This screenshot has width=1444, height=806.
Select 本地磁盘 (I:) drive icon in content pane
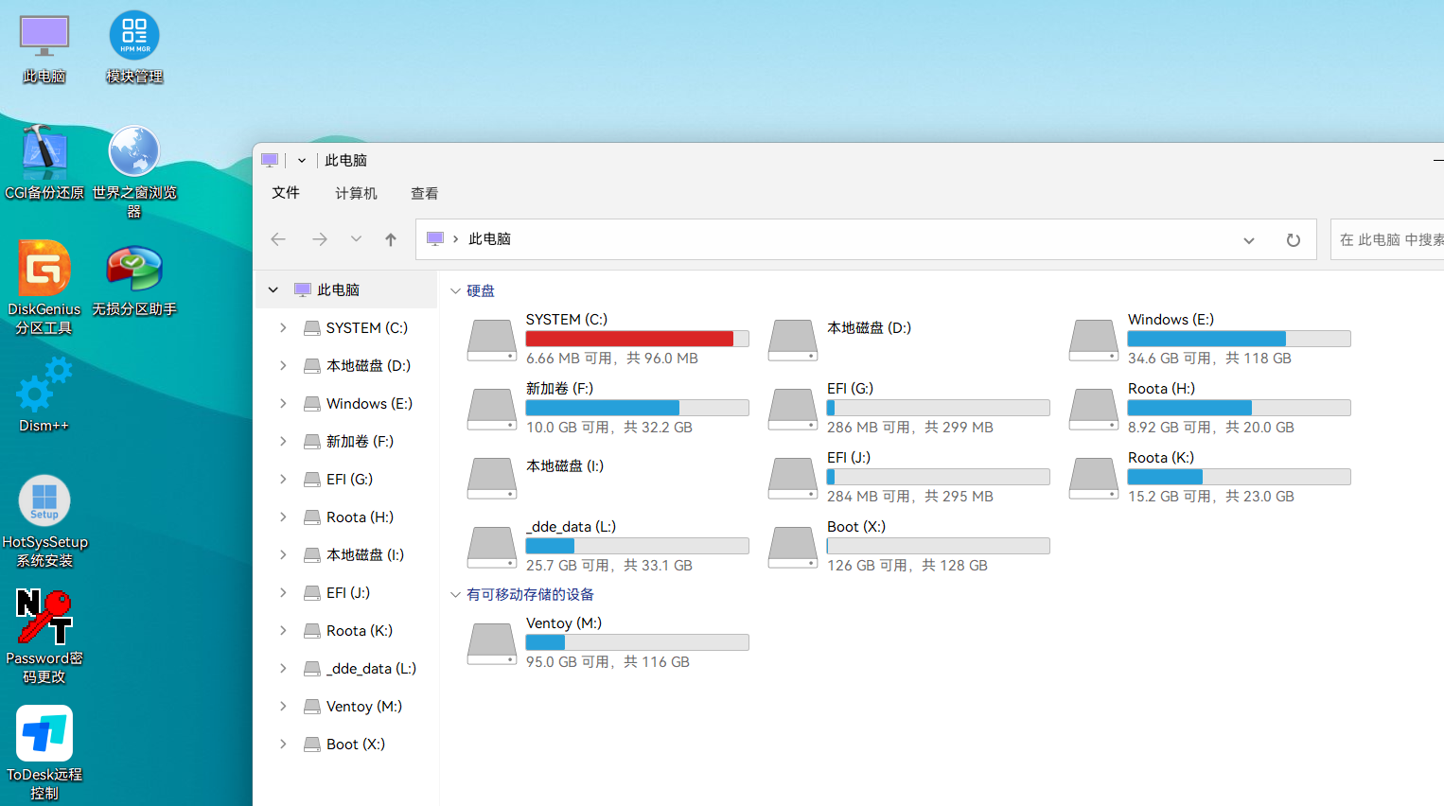(x=492, y=479)
